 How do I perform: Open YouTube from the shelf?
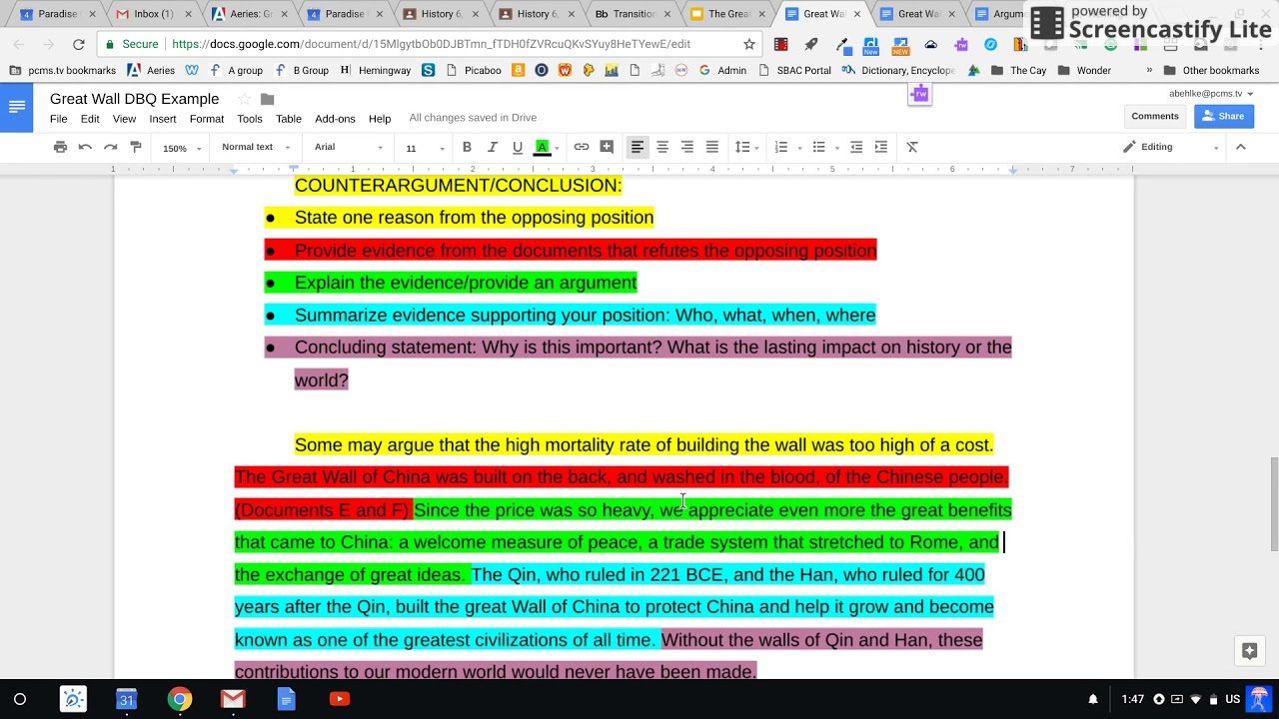(x=340, y=699)
